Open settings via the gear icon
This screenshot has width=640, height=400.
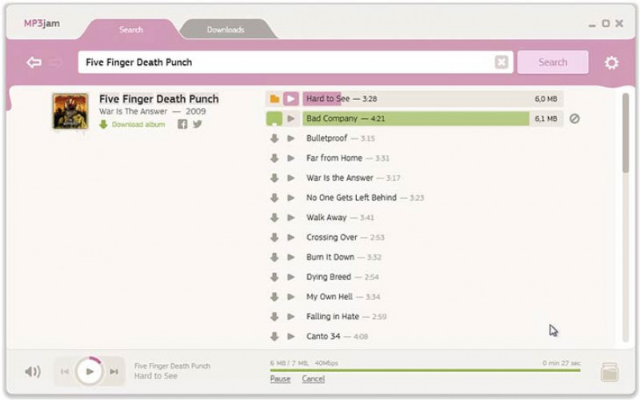[x=611, y=62]
